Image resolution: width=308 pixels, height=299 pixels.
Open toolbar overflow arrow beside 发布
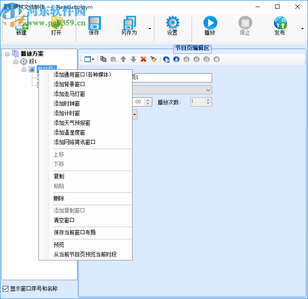pos(302,29)
